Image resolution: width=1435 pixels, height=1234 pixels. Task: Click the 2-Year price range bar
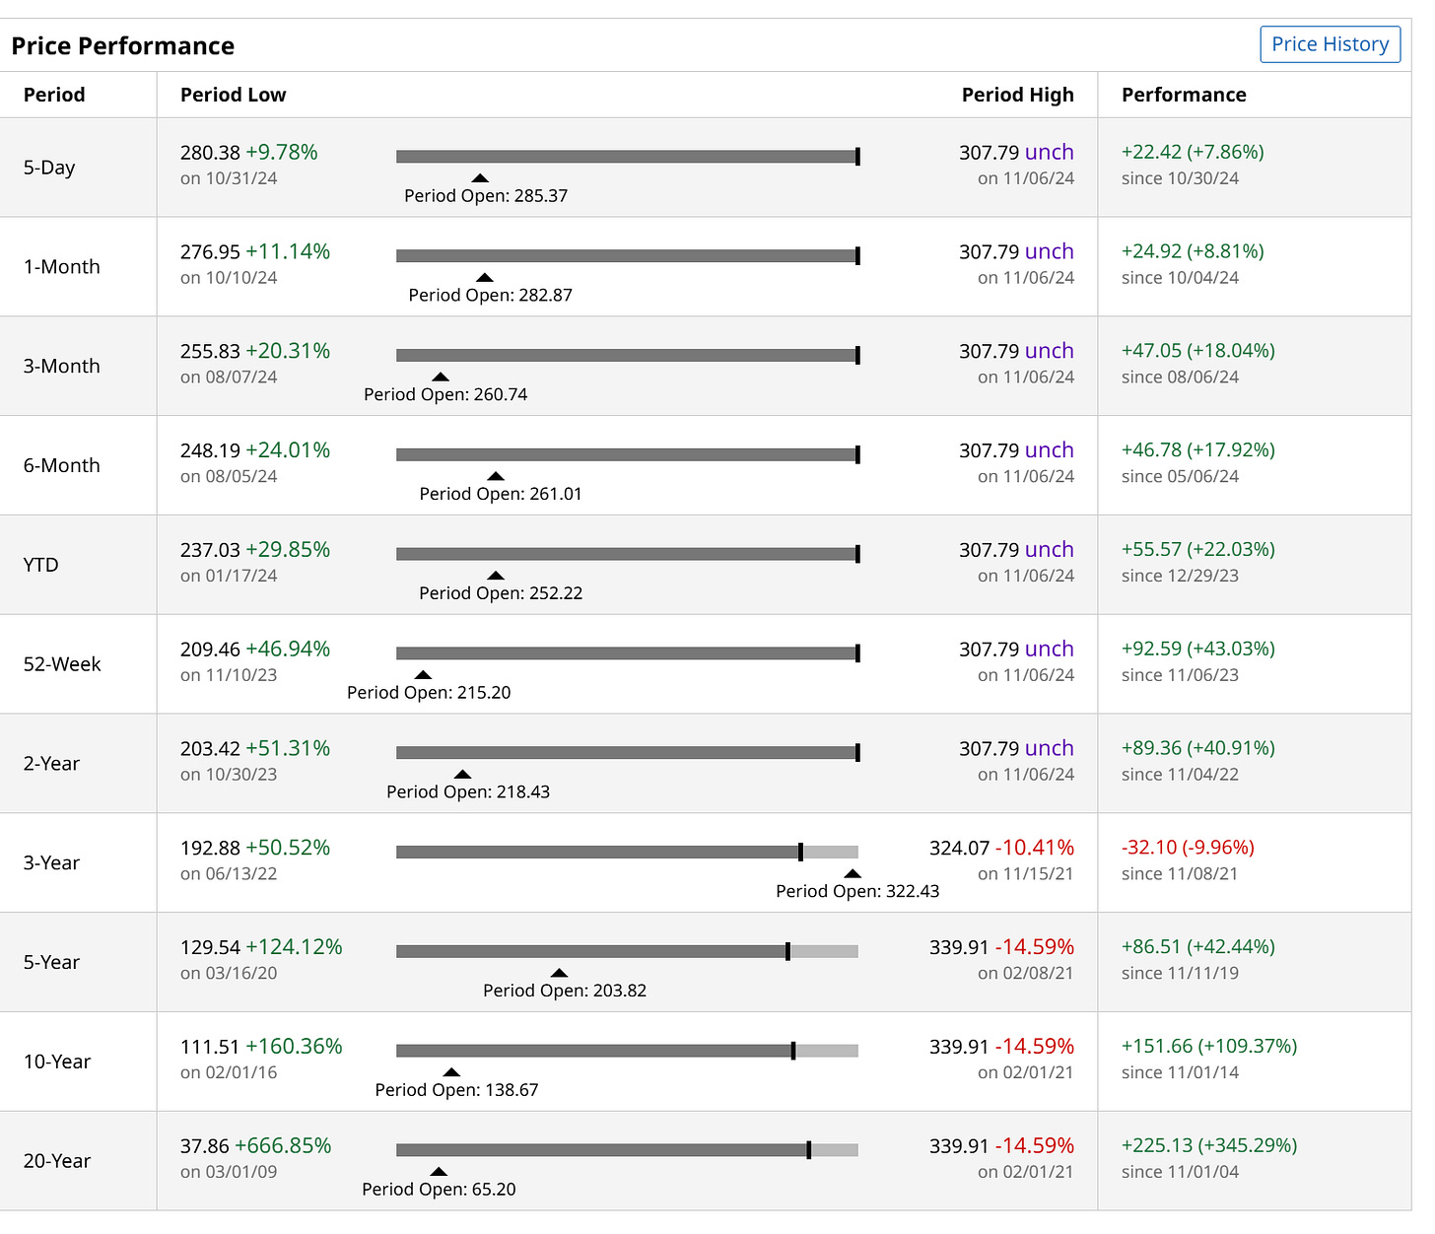[x=627, y=753]
